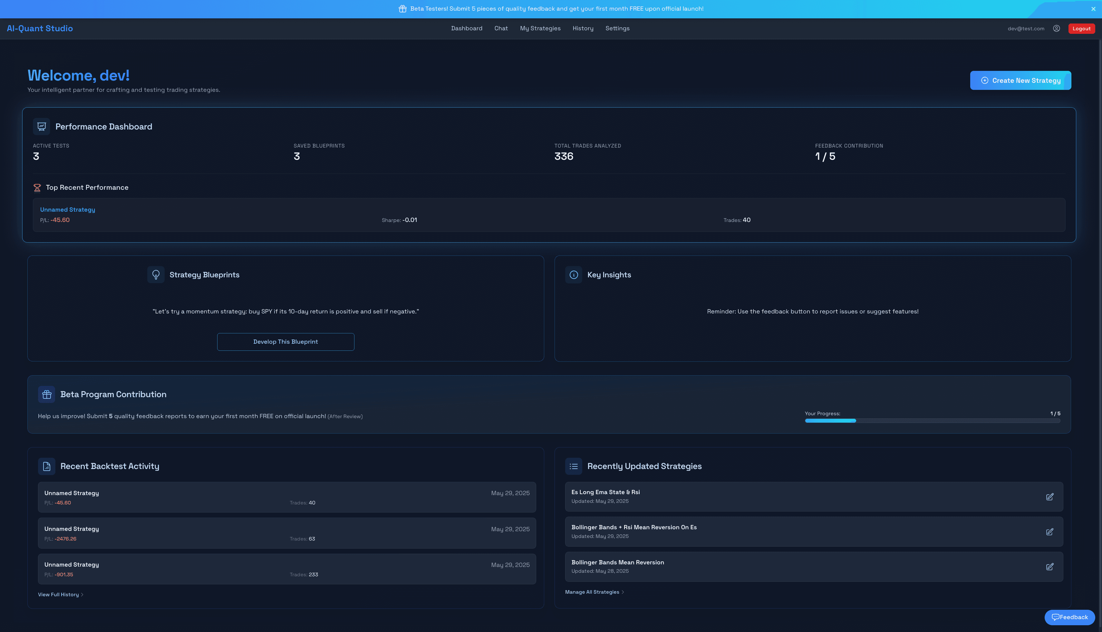This screenshot has width=1102, height=632.
Task: Click the chevron next to Manage All Strategies
Action: click(x=623, y=592)
